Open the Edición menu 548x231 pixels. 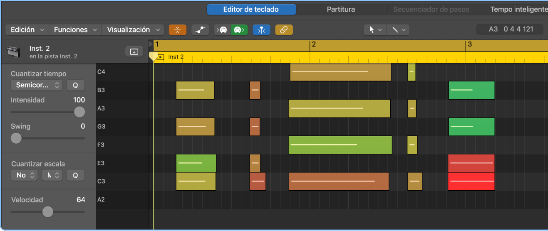tap(27, 29)
